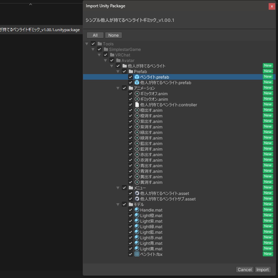Select the 黄消す.anim row

179,182
